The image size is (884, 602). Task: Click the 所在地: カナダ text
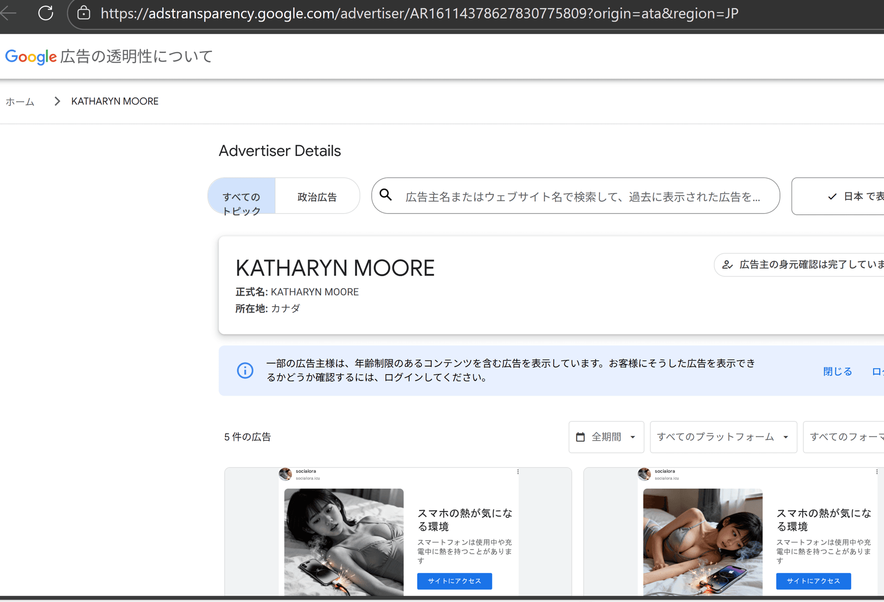pos(268,308)
